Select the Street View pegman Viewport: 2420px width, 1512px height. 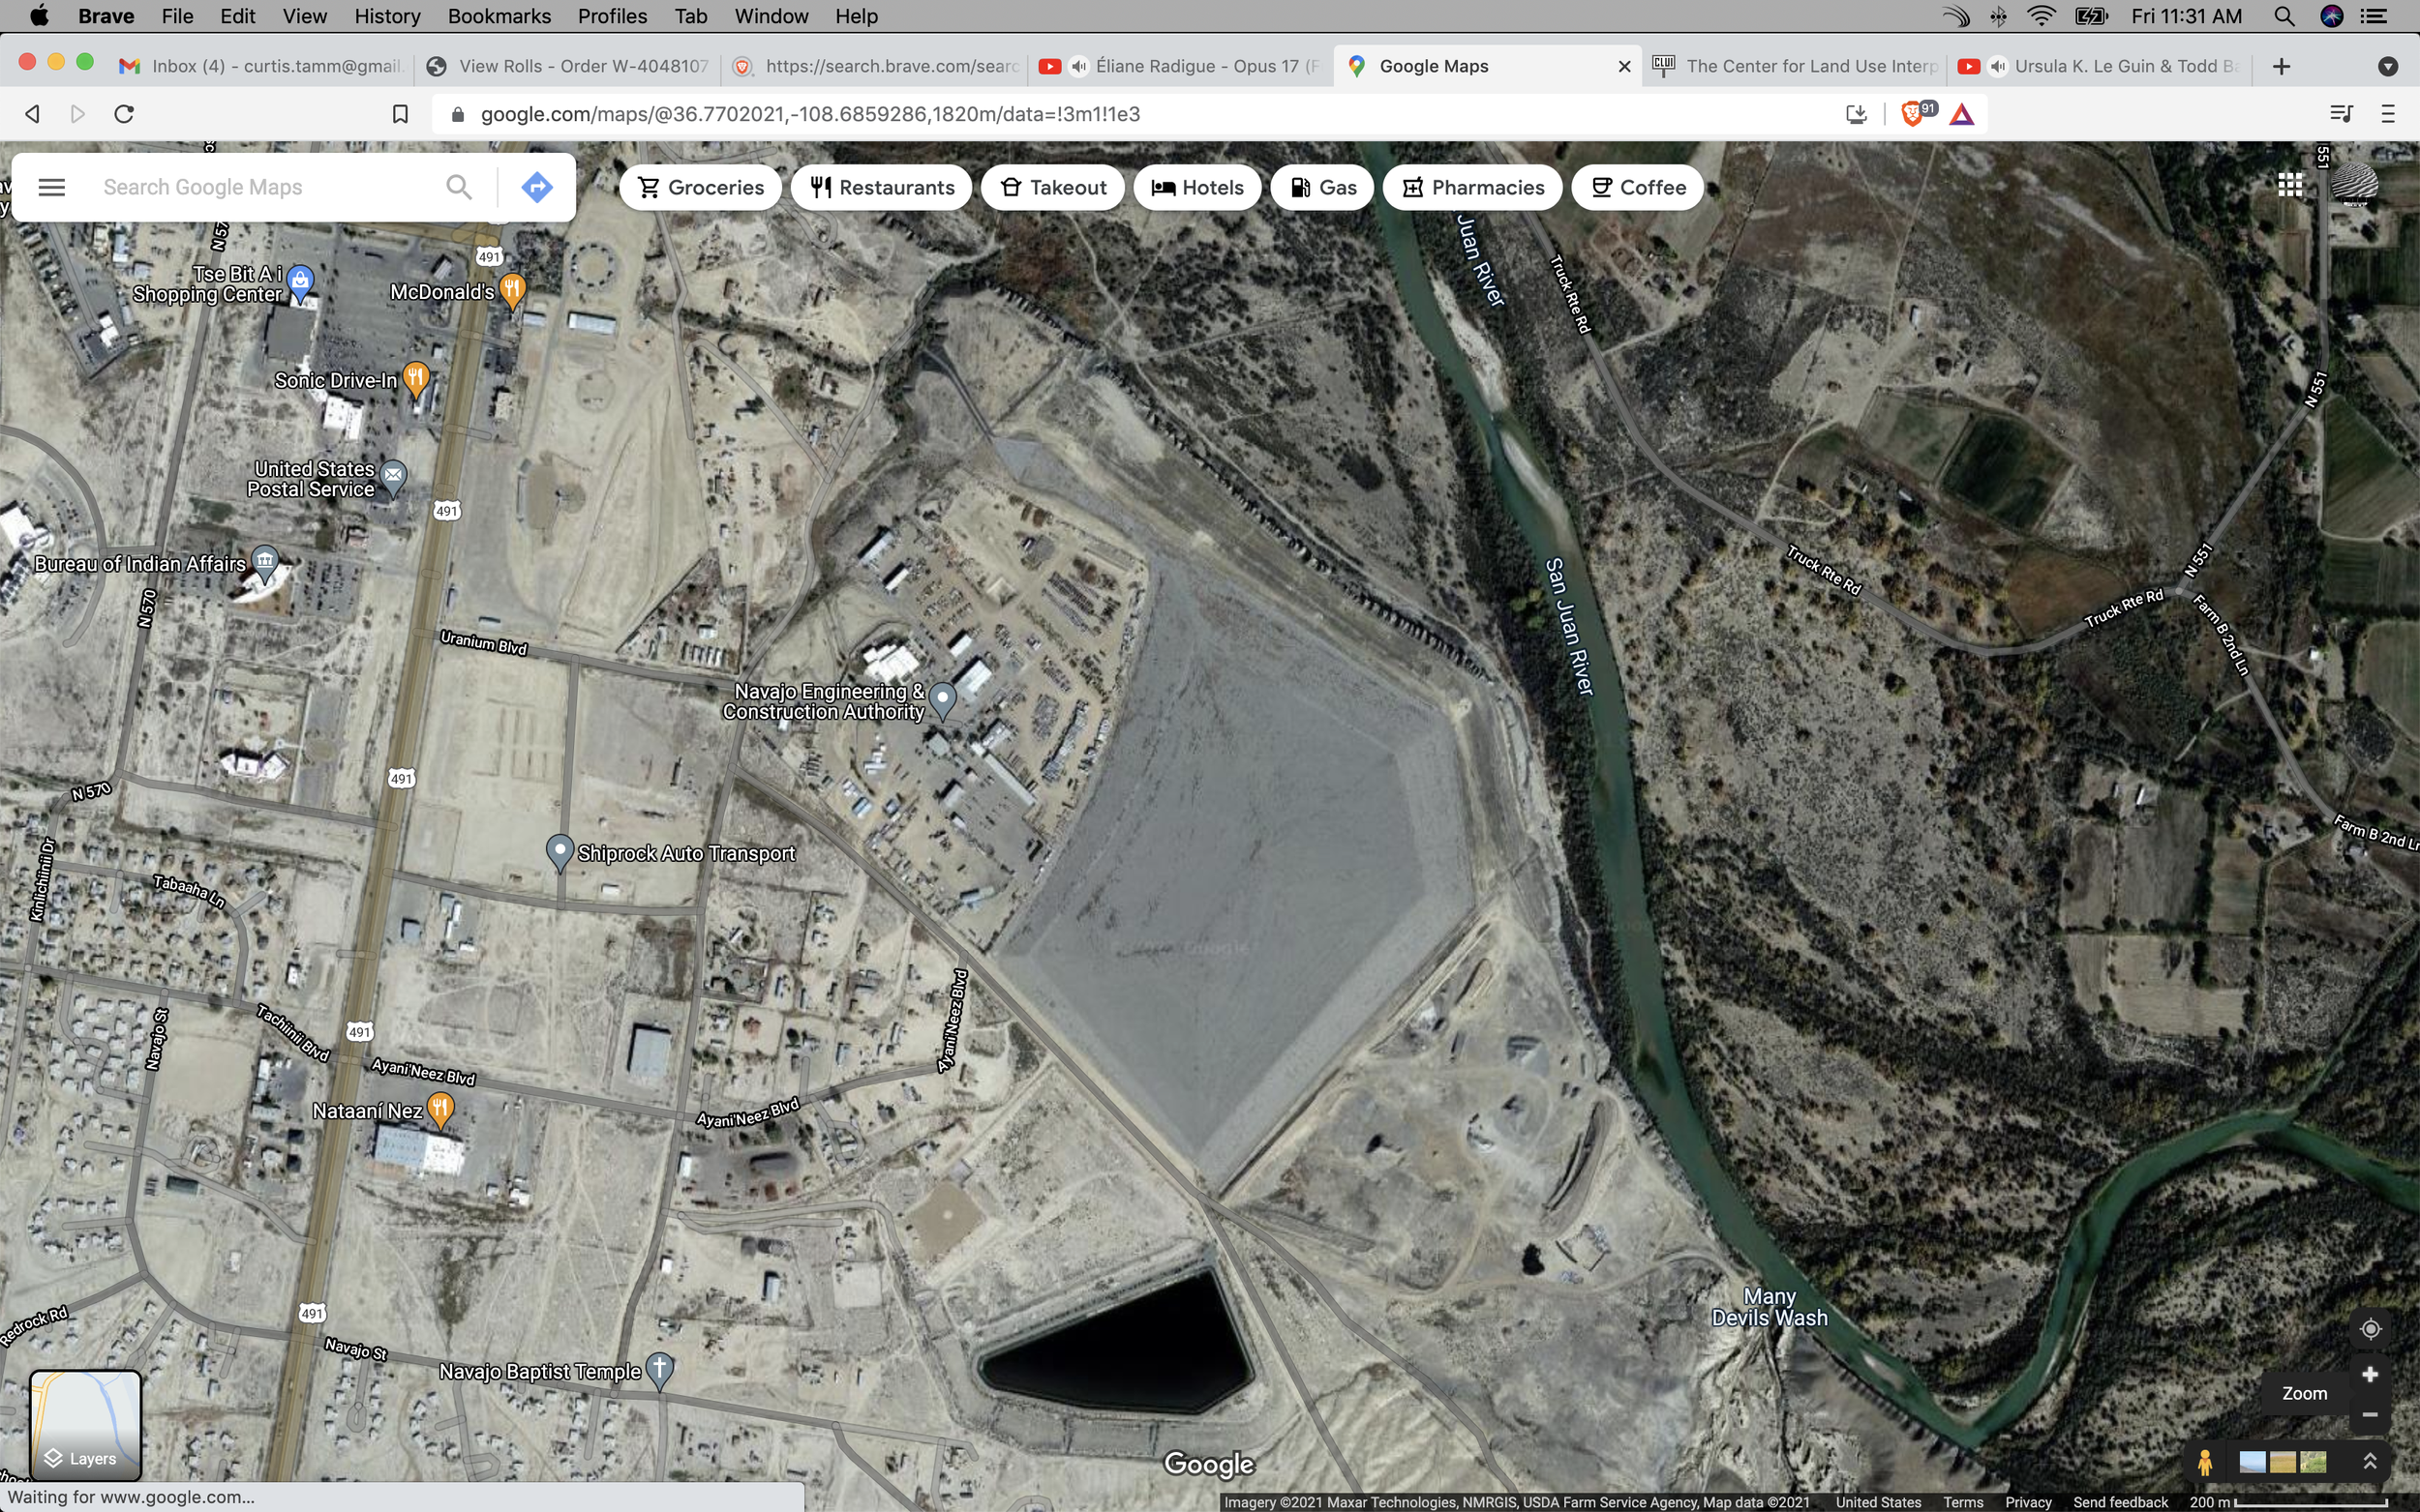pos(2205,1462)
